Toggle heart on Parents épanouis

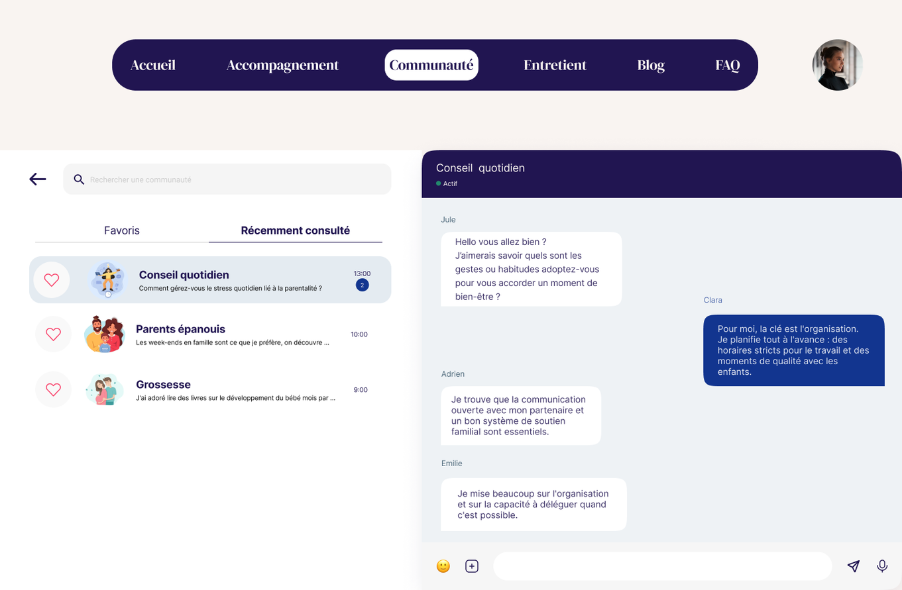pos(53,334)
